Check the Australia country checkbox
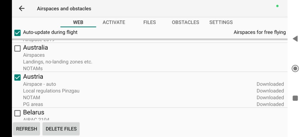 click(x=18, y=48)
